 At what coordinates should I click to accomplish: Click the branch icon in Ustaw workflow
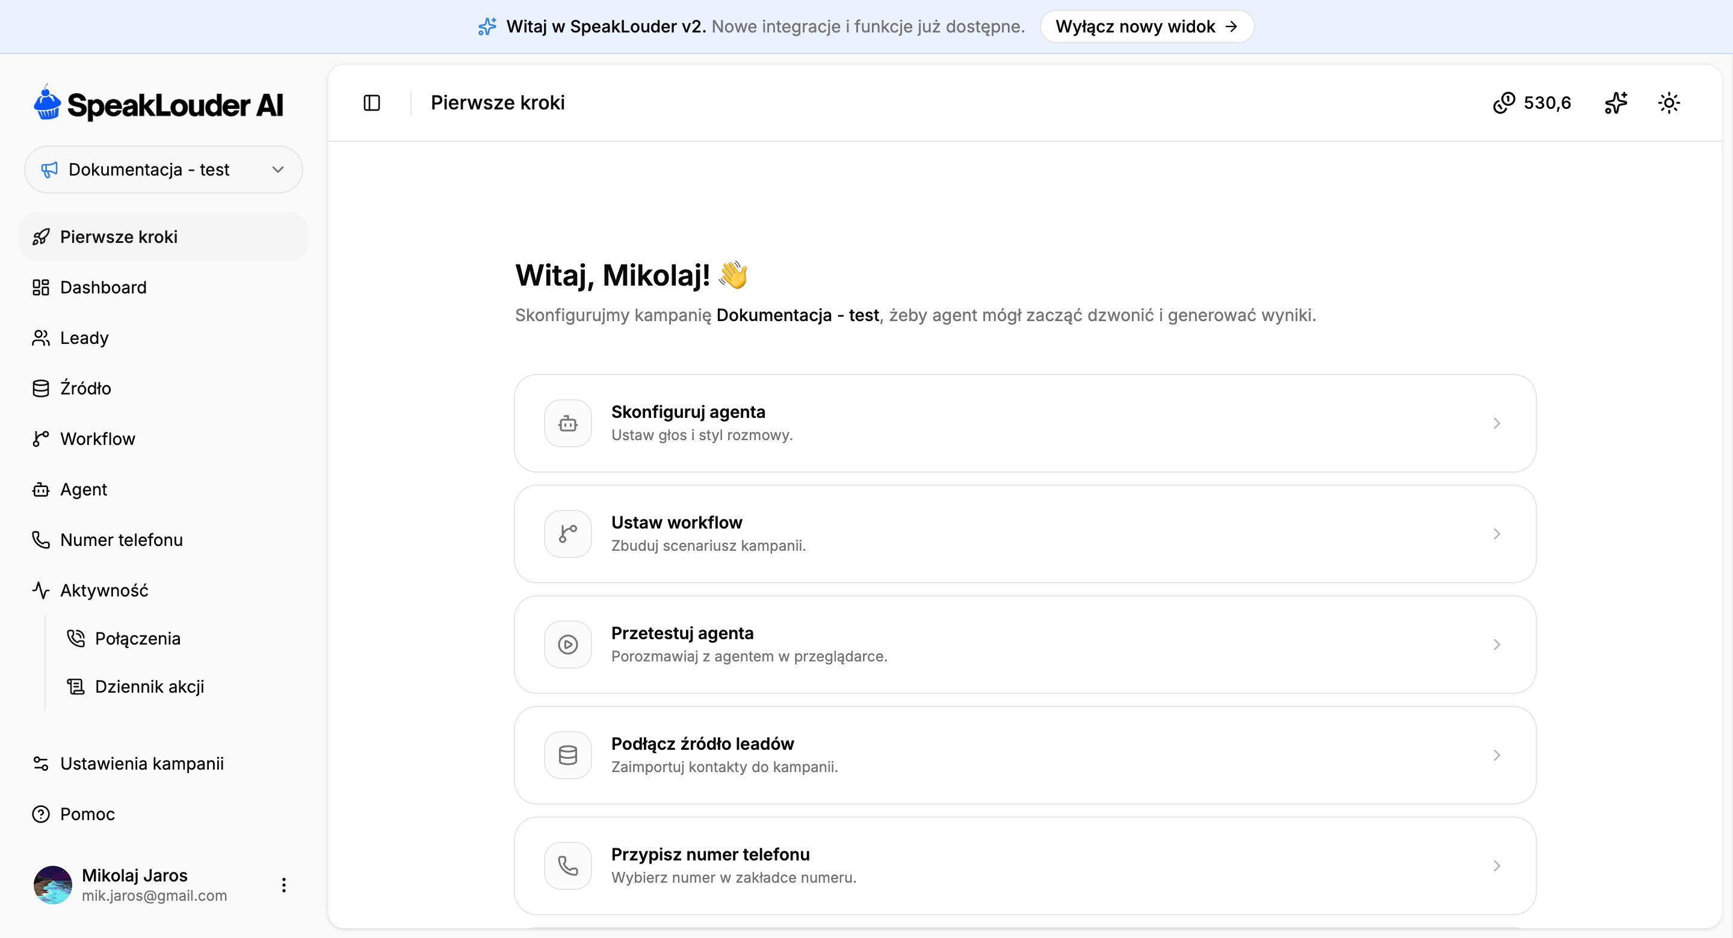pos(568,534)
